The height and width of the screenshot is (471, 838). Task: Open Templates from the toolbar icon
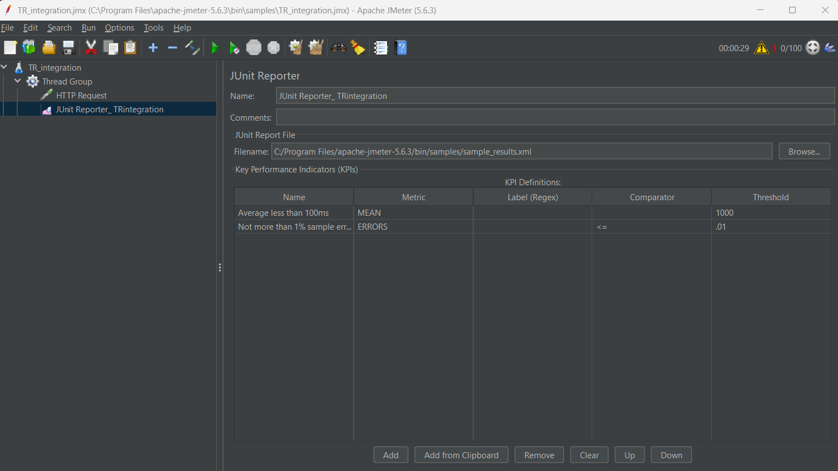[29, 48]
